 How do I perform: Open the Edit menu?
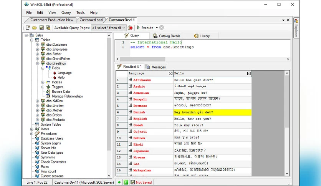[40, 13]
